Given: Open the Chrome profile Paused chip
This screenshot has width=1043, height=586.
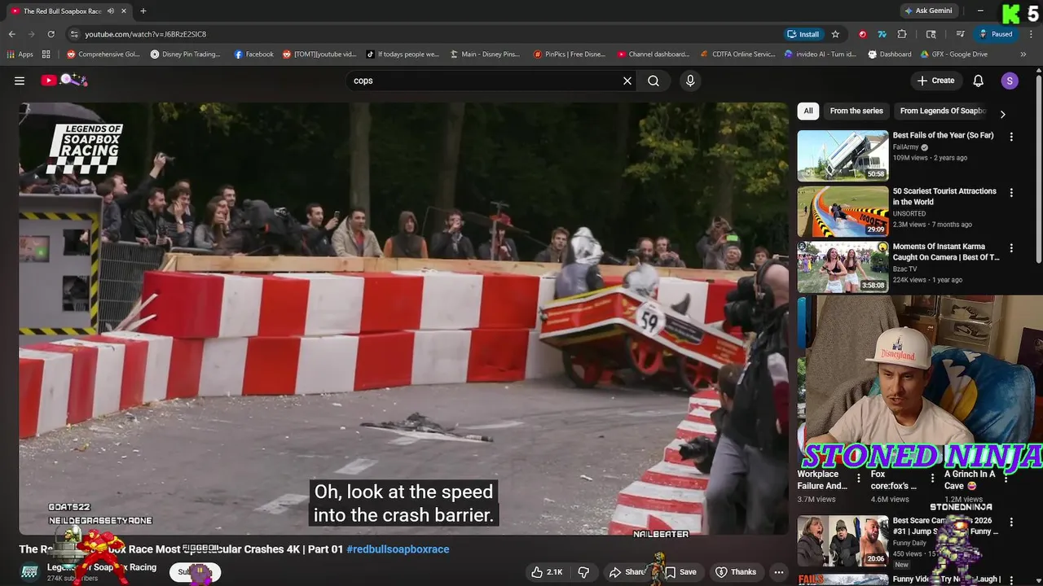Looking at the screenshot, I should click(996, 34).
